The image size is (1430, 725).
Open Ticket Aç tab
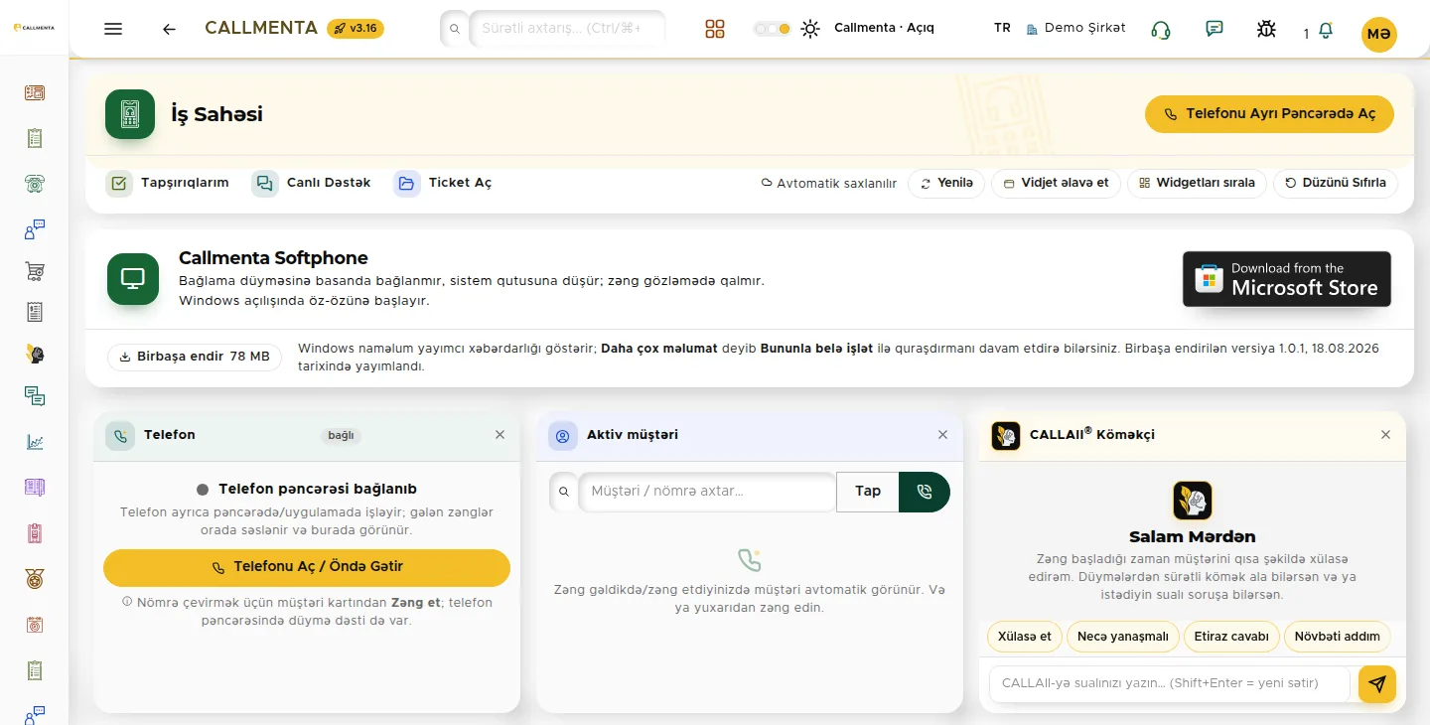(443, 183)
